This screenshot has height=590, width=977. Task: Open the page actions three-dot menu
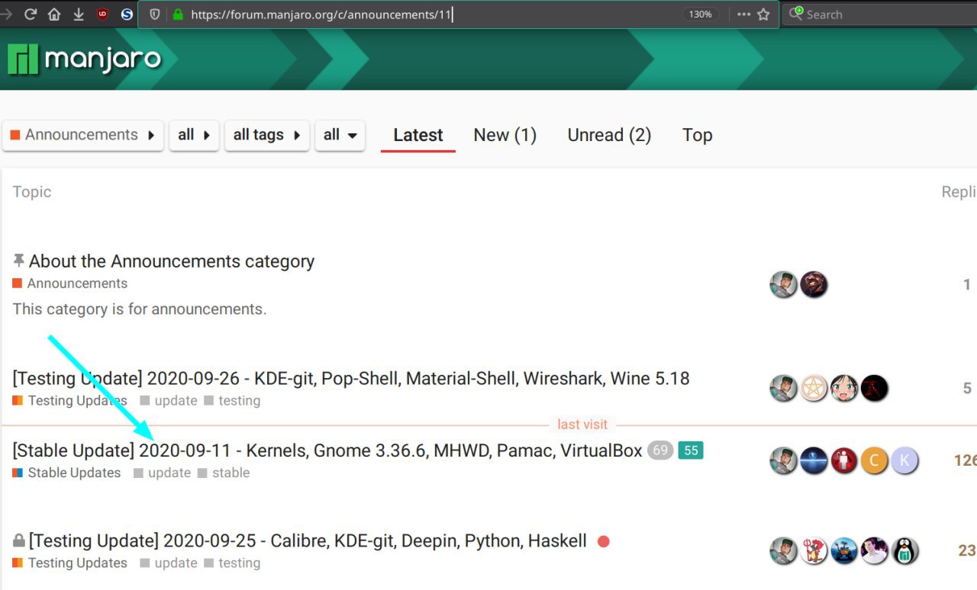pos(743,14)
